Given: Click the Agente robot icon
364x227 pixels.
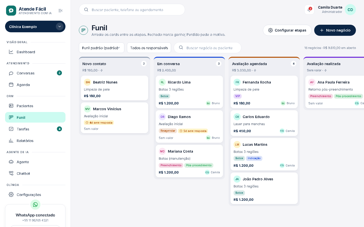Looking at the screenshot, I should (x=11, y=162).
